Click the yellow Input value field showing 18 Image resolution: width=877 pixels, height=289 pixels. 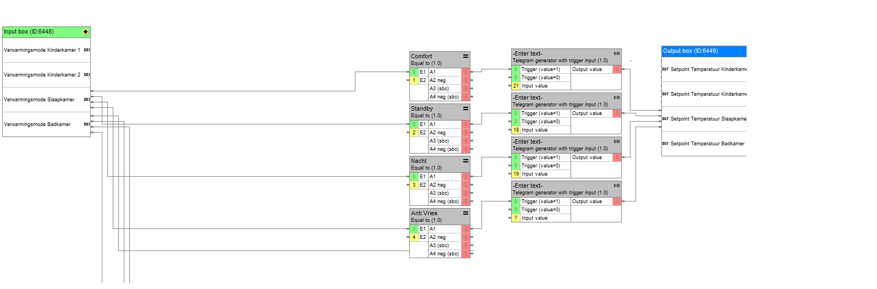point(516,130)
